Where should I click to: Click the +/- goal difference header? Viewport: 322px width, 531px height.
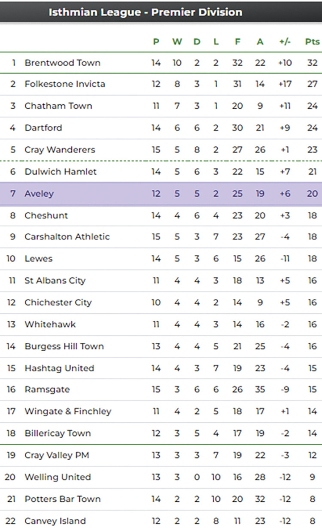285,42
